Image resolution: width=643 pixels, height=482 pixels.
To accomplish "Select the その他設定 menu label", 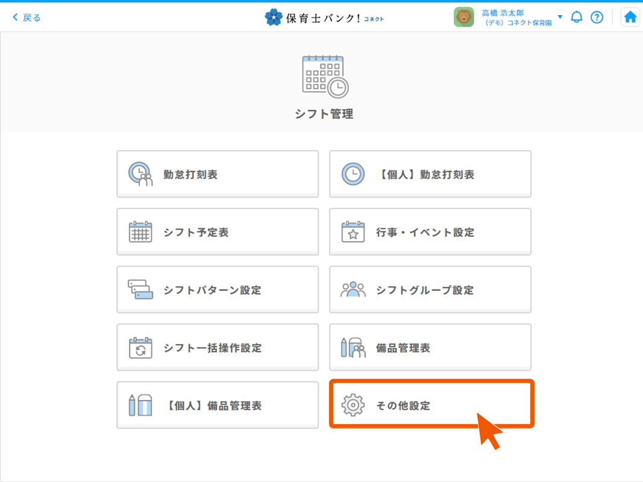I will [x=403, y=405].
